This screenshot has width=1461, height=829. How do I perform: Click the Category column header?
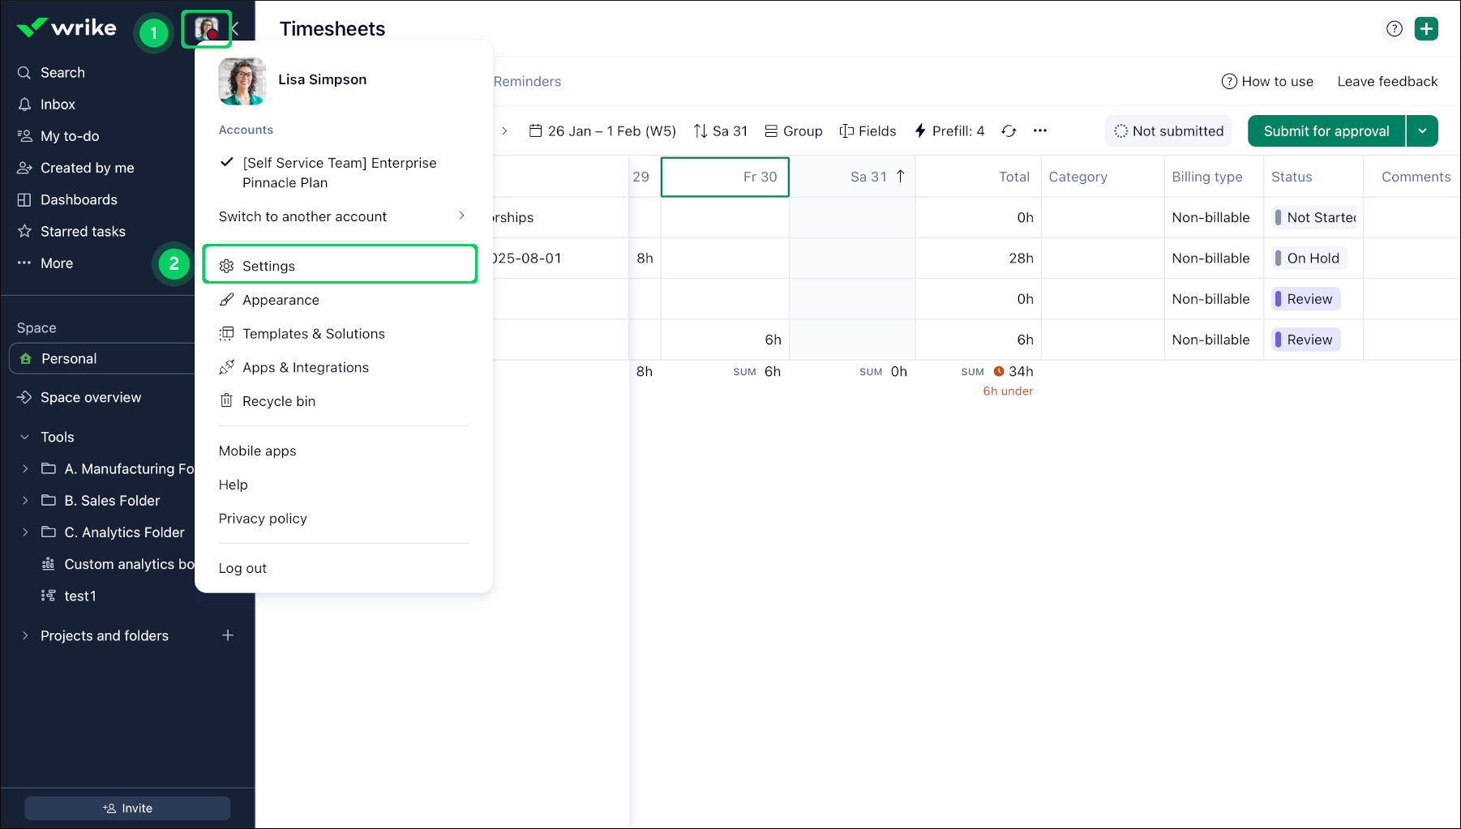pos(1102,177)
